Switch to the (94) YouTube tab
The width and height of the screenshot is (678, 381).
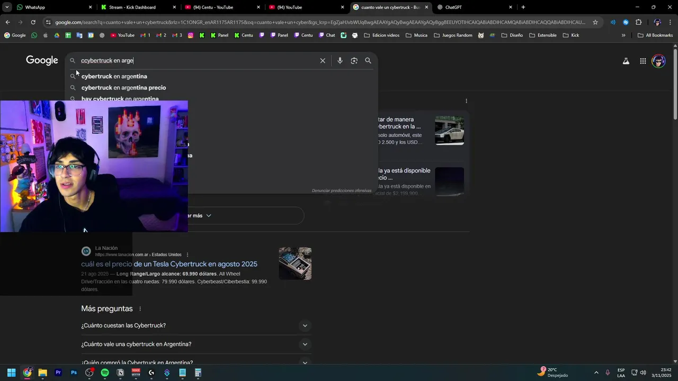306,7
